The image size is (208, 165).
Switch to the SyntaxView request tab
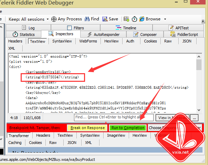pos(62,41)
